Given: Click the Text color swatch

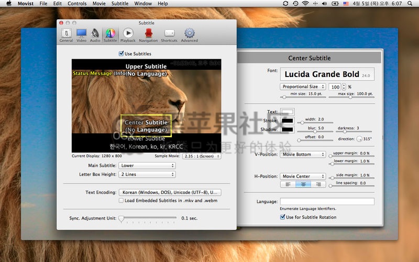Looking at the screenshot, I should tap(287, 112).
